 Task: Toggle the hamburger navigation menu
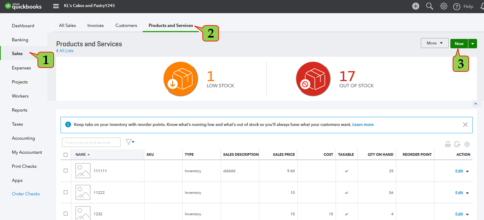pyautogui.click(x=56, y=6)
